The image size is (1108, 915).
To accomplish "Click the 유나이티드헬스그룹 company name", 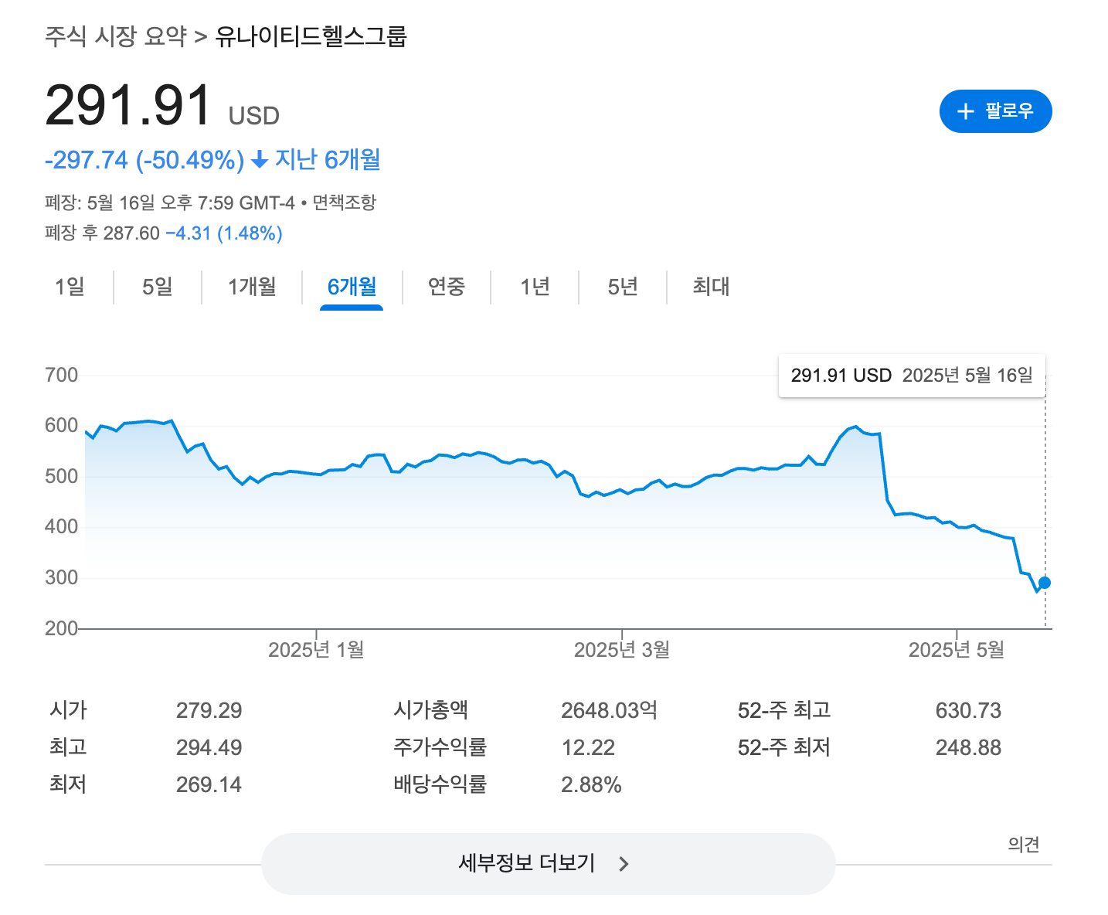I will point(311,36).
